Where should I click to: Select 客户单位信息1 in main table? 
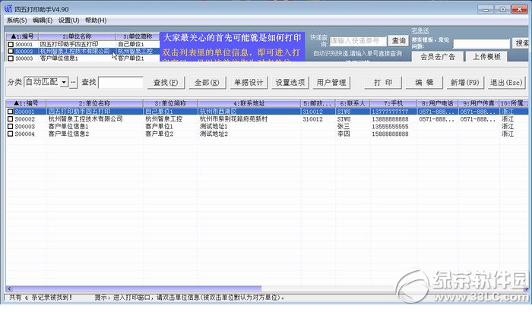[x=68, y=126]
